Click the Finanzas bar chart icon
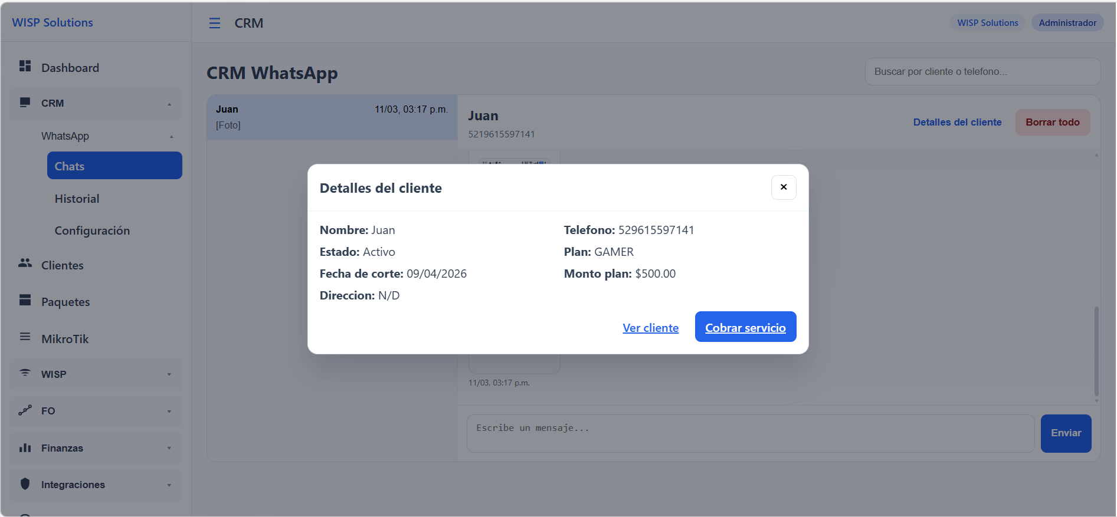This screenshot has width=1117, height=517. [x=25, y=447]
